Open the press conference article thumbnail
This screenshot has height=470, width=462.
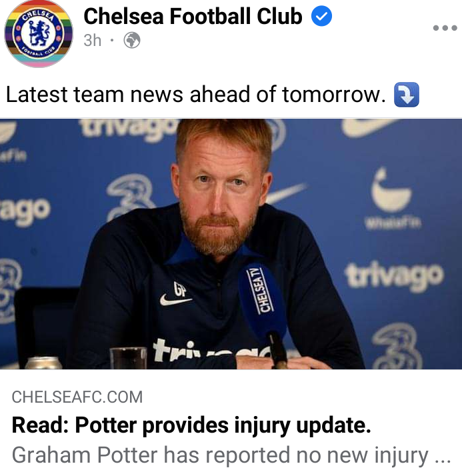coord(231,244)
